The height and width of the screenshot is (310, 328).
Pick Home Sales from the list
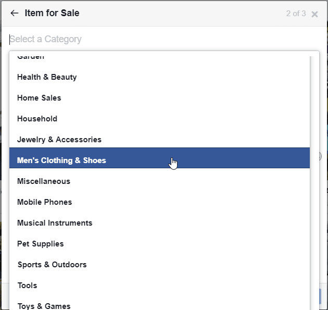[159, 98]
